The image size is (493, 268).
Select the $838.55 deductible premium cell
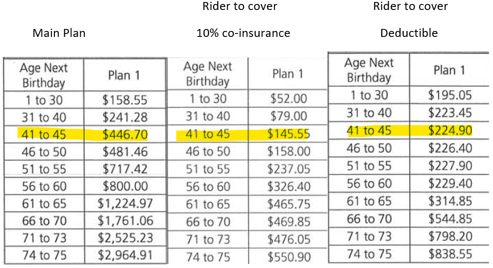(450, 254)
